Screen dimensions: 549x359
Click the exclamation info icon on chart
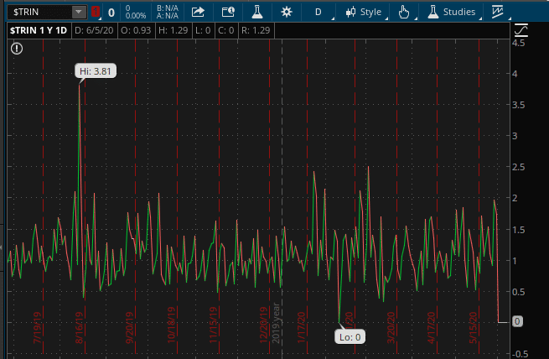point(17,49)
